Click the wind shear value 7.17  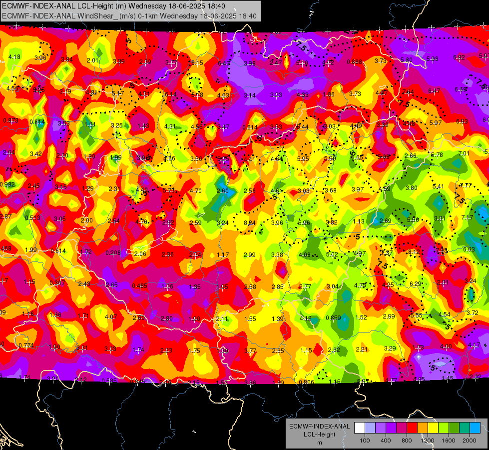(x=467, y=217)
